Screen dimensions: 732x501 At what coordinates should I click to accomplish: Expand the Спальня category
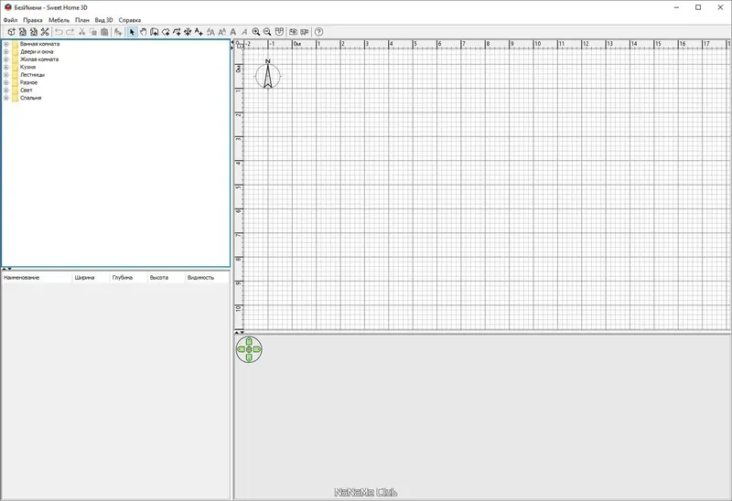coord(6,98)
